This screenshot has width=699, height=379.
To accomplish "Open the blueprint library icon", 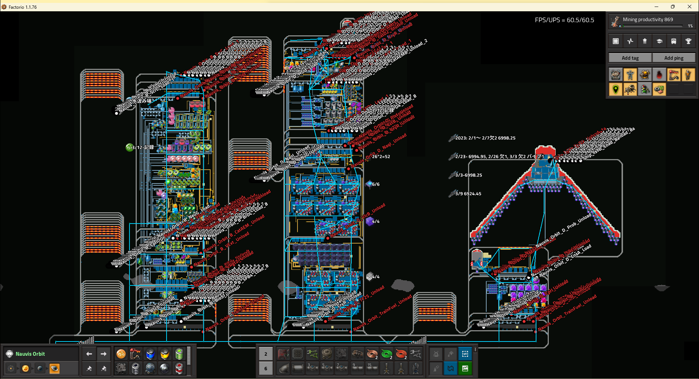I will click(x=615, y=41).
